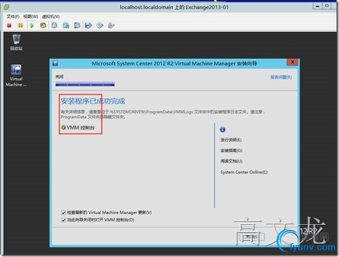Uncheck open VMM console when wizard closes
This screenshot has height=257, width=339.
point(63,220)
